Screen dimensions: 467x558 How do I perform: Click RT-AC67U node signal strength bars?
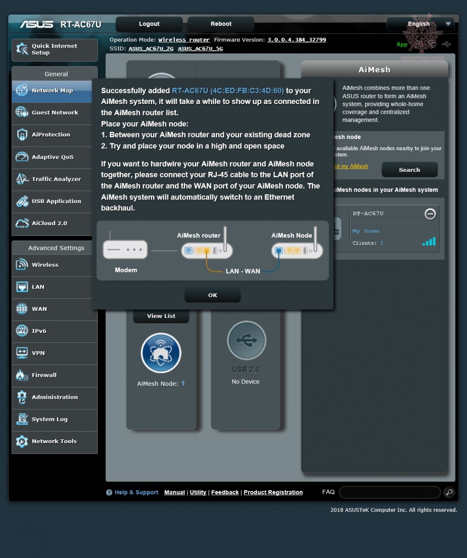[x=429, y=242]
